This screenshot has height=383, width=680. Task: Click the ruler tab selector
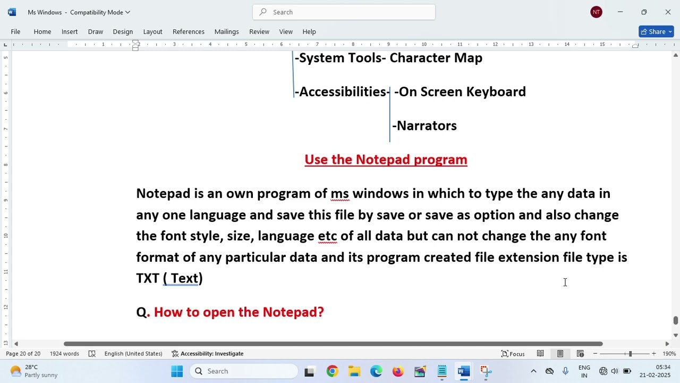[5, 45]
